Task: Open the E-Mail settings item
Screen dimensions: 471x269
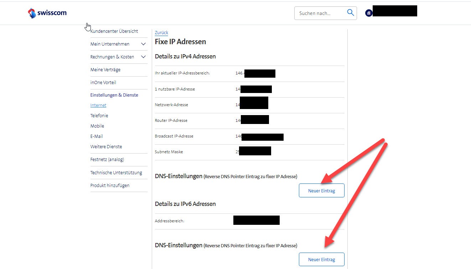Action: pos(97,136)
